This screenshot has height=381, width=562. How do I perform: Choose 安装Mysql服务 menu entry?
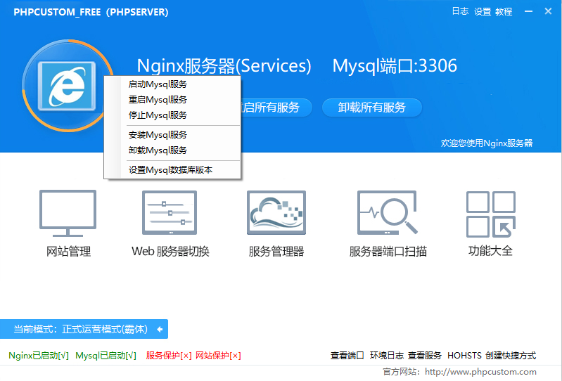pos(158,135)
